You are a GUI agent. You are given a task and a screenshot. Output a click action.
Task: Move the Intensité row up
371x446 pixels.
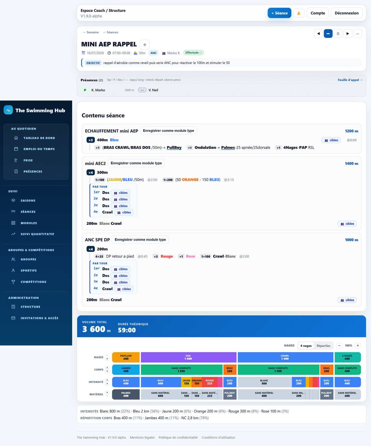107,380
